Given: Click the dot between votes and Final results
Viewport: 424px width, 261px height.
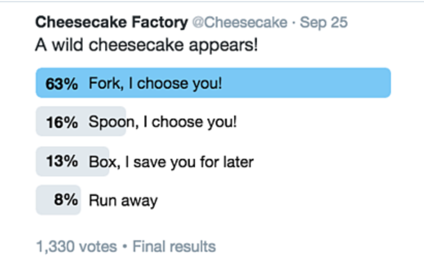Looking at the screenshot, I should point(125,247).
